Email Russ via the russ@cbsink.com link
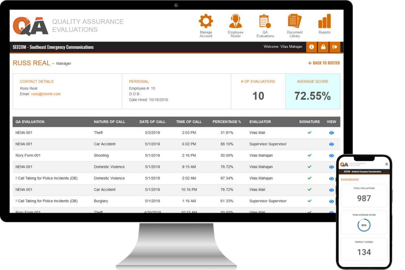This screenshot has width=405, height=270. tap(47, 94)
